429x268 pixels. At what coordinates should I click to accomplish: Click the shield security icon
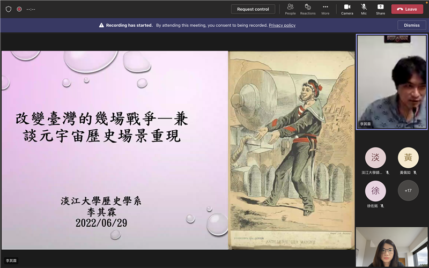8,9
